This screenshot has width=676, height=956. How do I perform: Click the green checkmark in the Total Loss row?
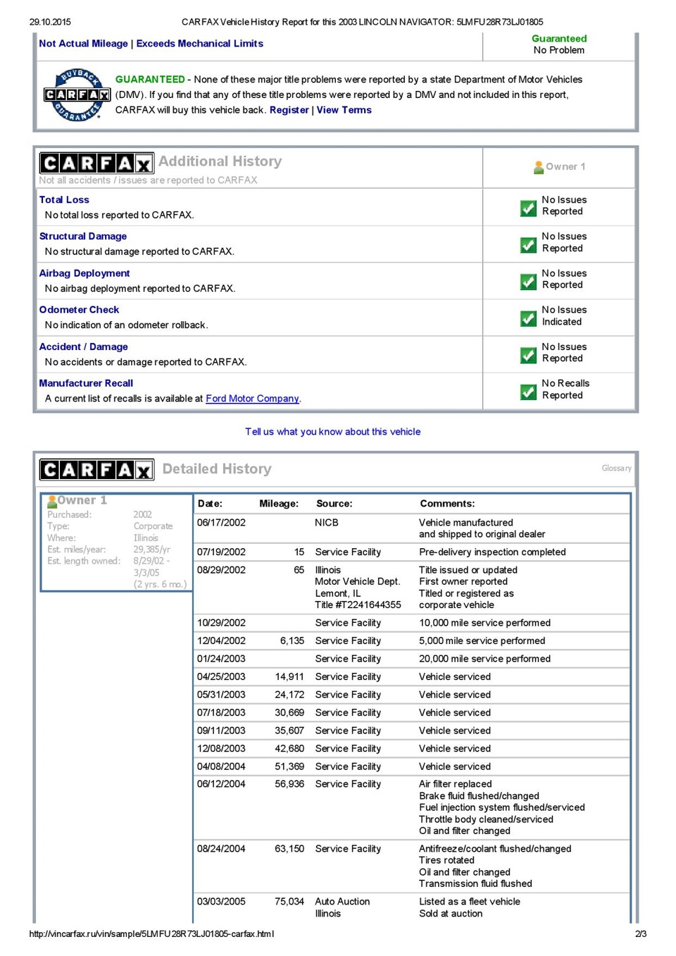click(528, 208)
